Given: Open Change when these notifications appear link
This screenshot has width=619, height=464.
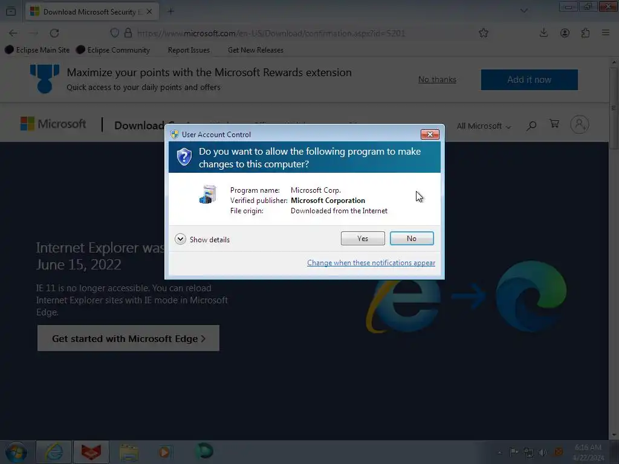Looking at the screenshot, I should pos(371,263).
